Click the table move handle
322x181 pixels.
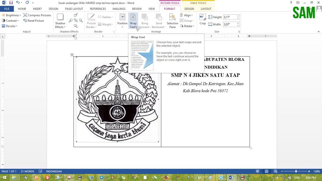(x=72, y=55)
